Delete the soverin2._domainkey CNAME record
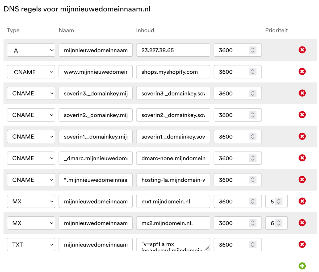319x272 pixels. (x=302, y=115)
